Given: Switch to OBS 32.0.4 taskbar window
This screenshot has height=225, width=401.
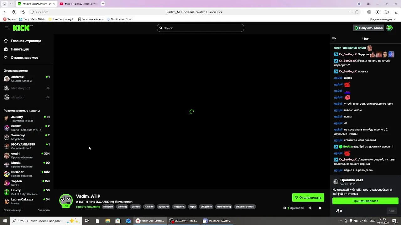Looking at the screenshot, I should click(x=184, y=221).
